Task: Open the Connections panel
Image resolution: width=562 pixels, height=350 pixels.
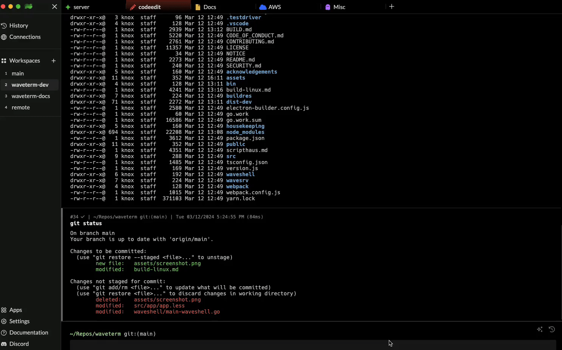Action: coord(25,37)
